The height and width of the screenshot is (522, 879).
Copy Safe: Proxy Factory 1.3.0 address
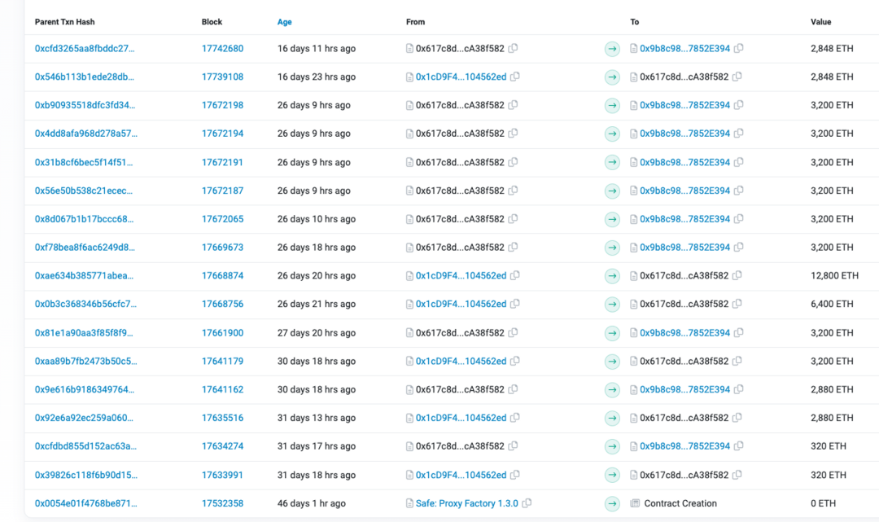pyautogui.click(x=527, y=503)
